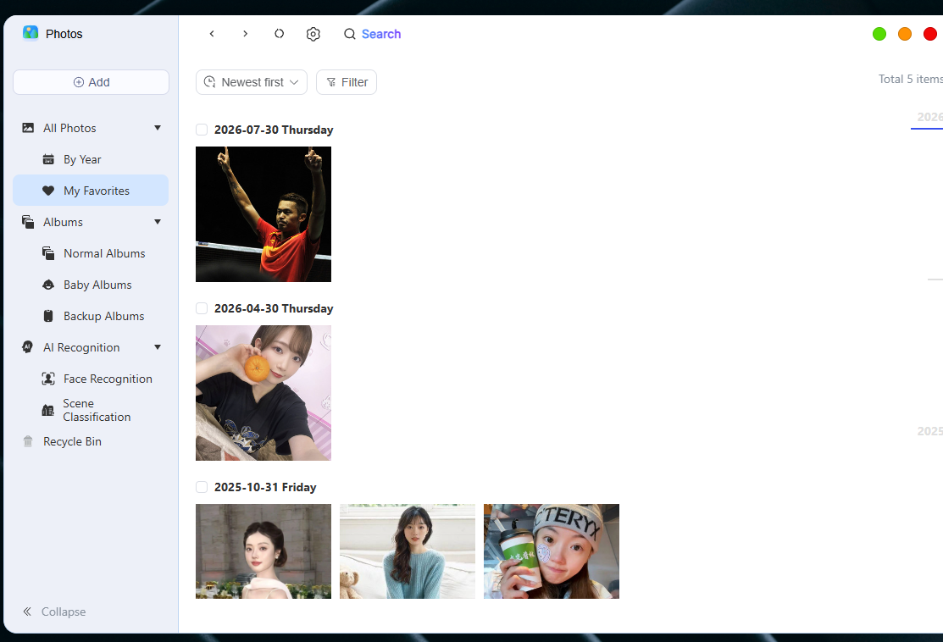Collapse the All Photos section arrow

(158, 127)
